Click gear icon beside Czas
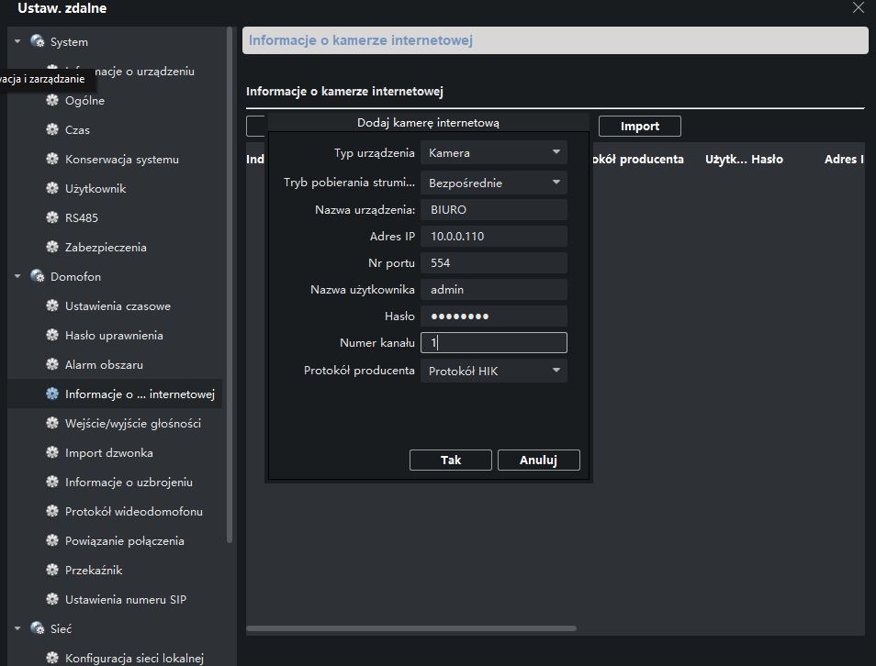The height and width of the screenshot is (666, 876). tap(52, 130)
